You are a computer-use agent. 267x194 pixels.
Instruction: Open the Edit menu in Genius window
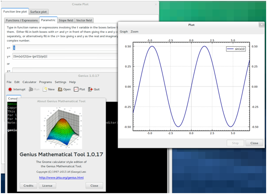pyautogui.click(x=17, y=82)
